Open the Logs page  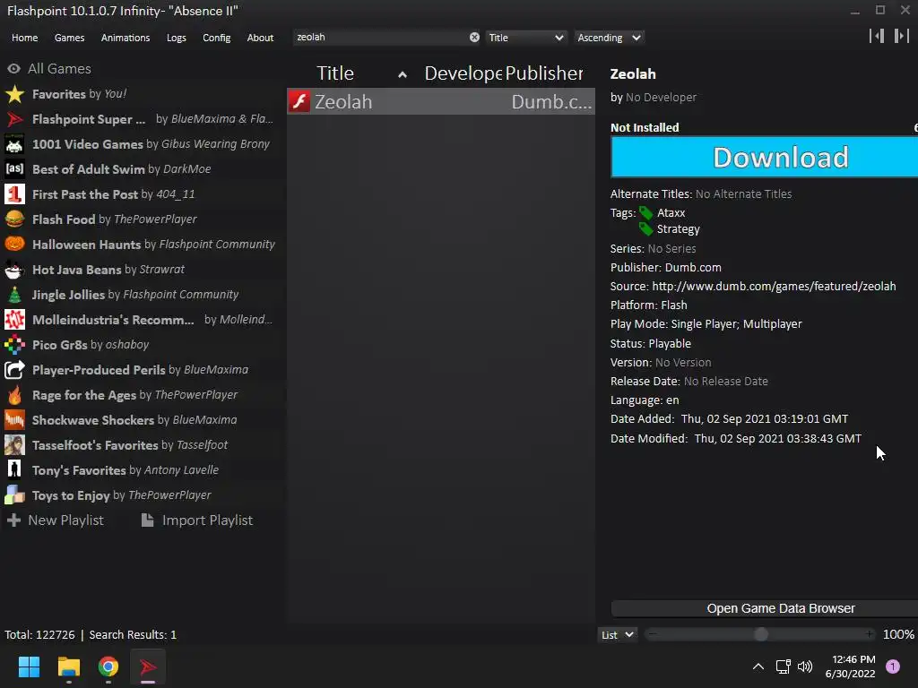tap(177, 38)
